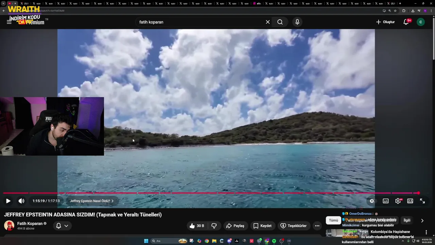Open Spotify from the taskbar
The height and width of the screenshot is (245, 435).
274,241
